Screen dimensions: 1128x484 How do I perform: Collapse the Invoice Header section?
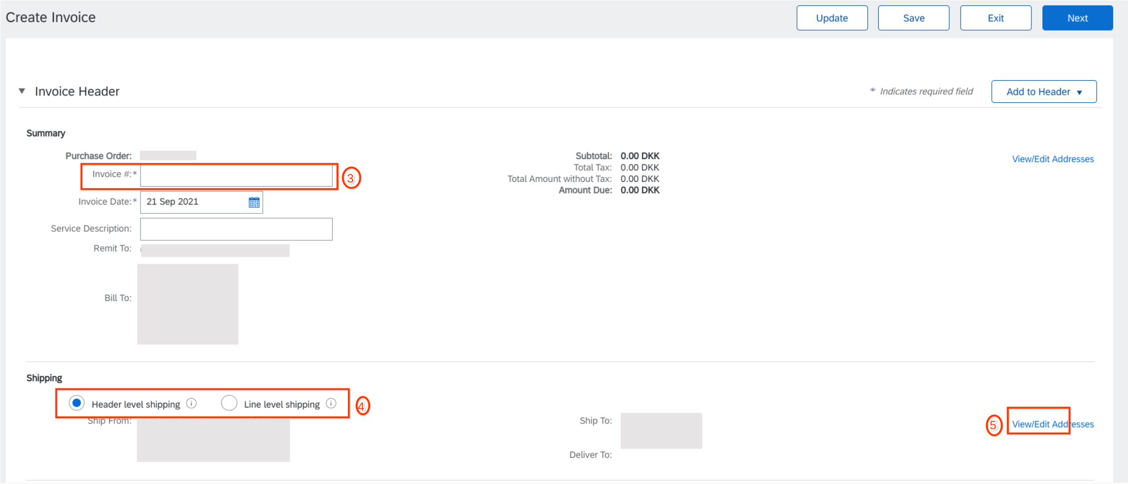pyautogui.click(x=22, y=91)
